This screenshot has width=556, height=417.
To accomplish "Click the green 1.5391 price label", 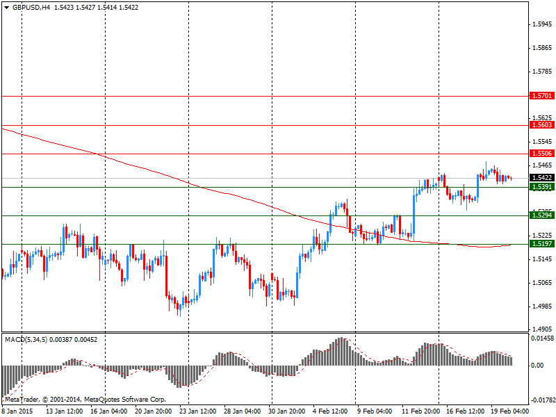I will [x=542, y=187].
